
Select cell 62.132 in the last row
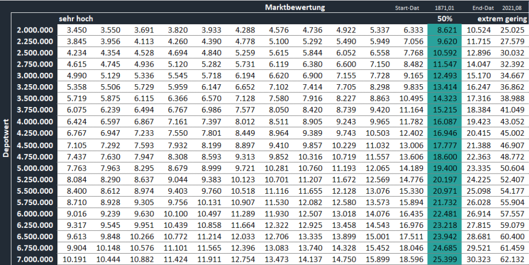point(512,260)
